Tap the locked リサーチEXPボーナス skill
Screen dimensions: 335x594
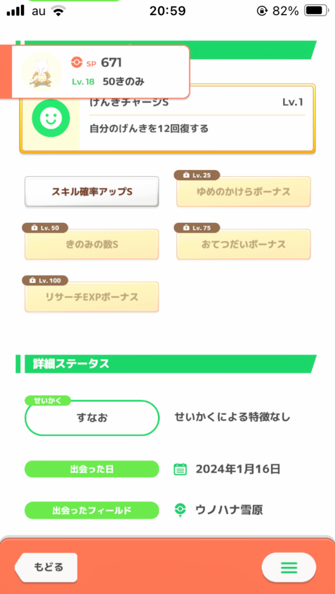92,297
